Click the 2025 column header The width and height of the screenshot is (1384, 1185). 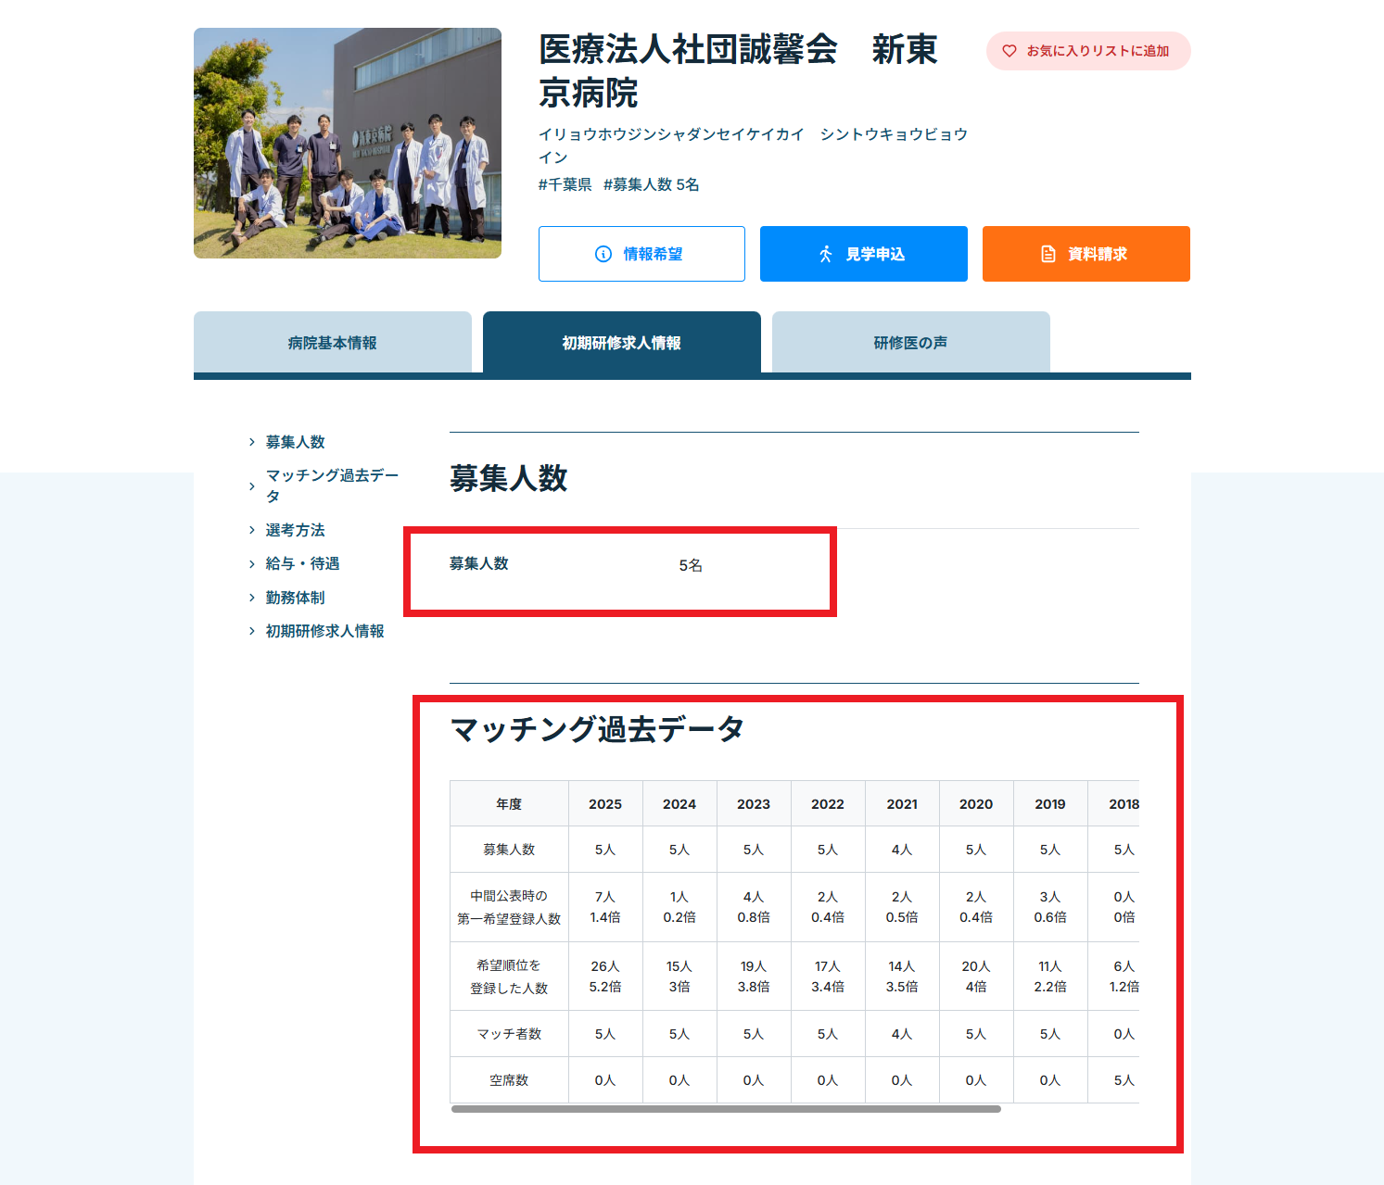point(605,803)
